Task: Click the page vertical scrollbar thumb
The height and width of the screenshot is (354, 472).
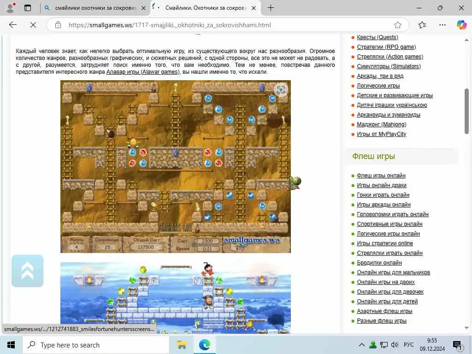Action: (x=466, y=111)
